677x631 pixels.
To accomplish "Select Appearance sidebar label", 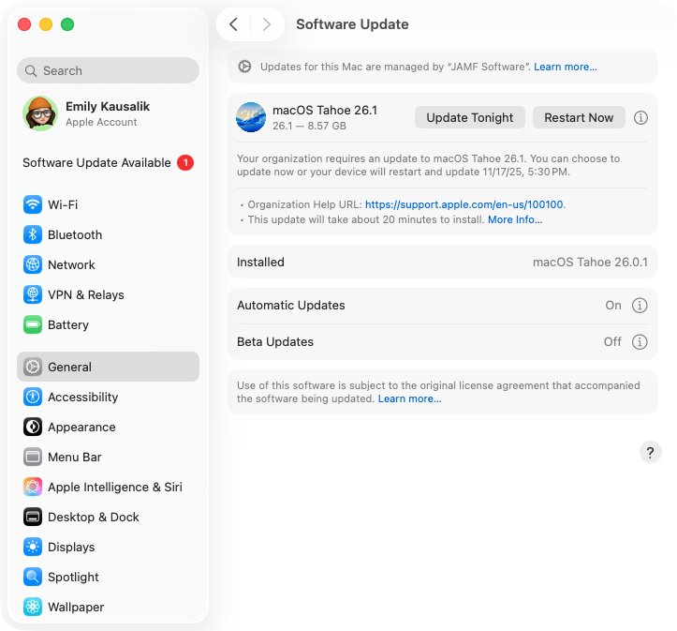I will (x=81, y=427).
